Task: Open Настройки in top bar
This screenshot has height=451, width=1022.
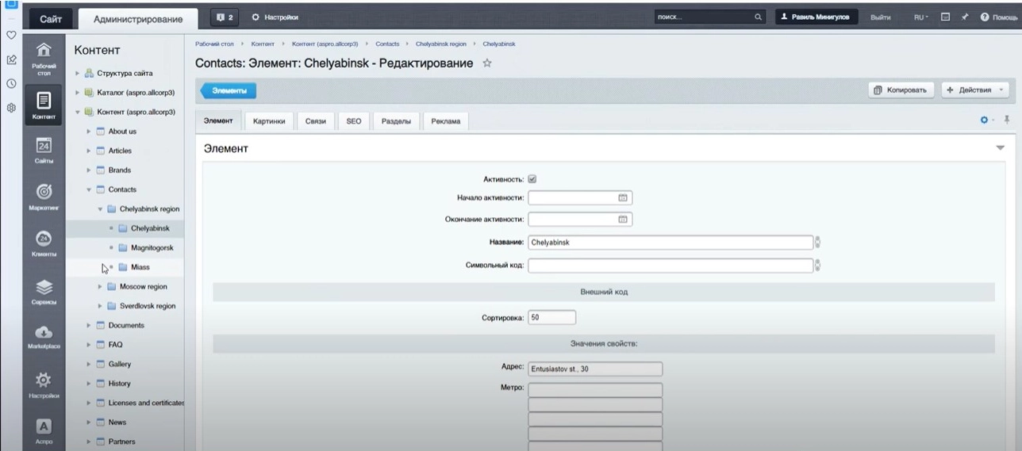Action: [275, 17]
